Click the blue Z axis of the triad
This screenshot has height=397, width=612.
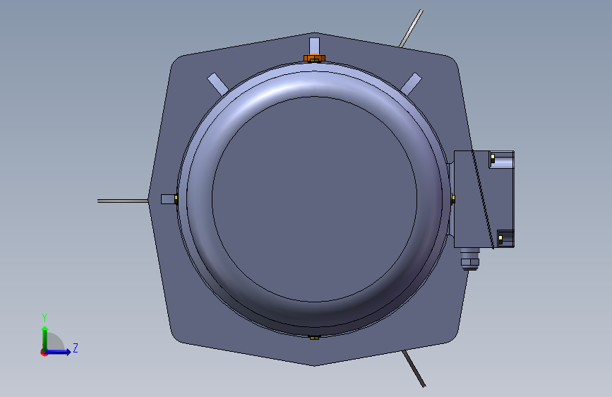click(59, 352)
